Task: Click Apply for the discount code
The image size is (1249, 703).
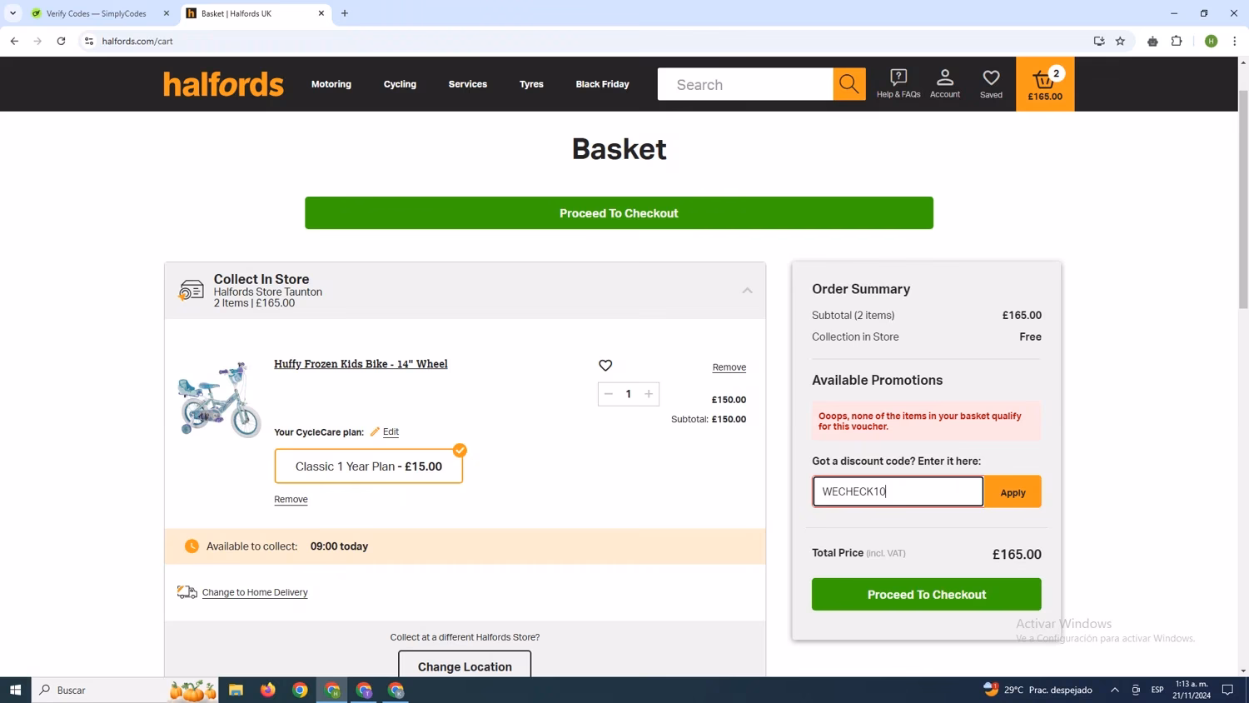Action: point(1012,491)
